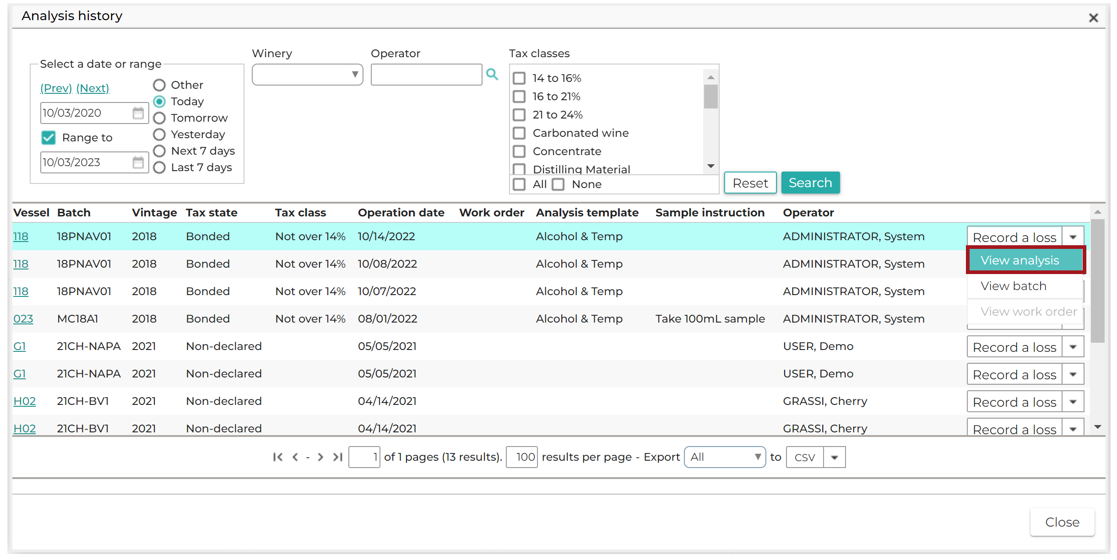Image resolution: width=1117 pixels, height=560 pixels.
Task: Choose View analysis from the menu
Action: tap(1025, 260)
